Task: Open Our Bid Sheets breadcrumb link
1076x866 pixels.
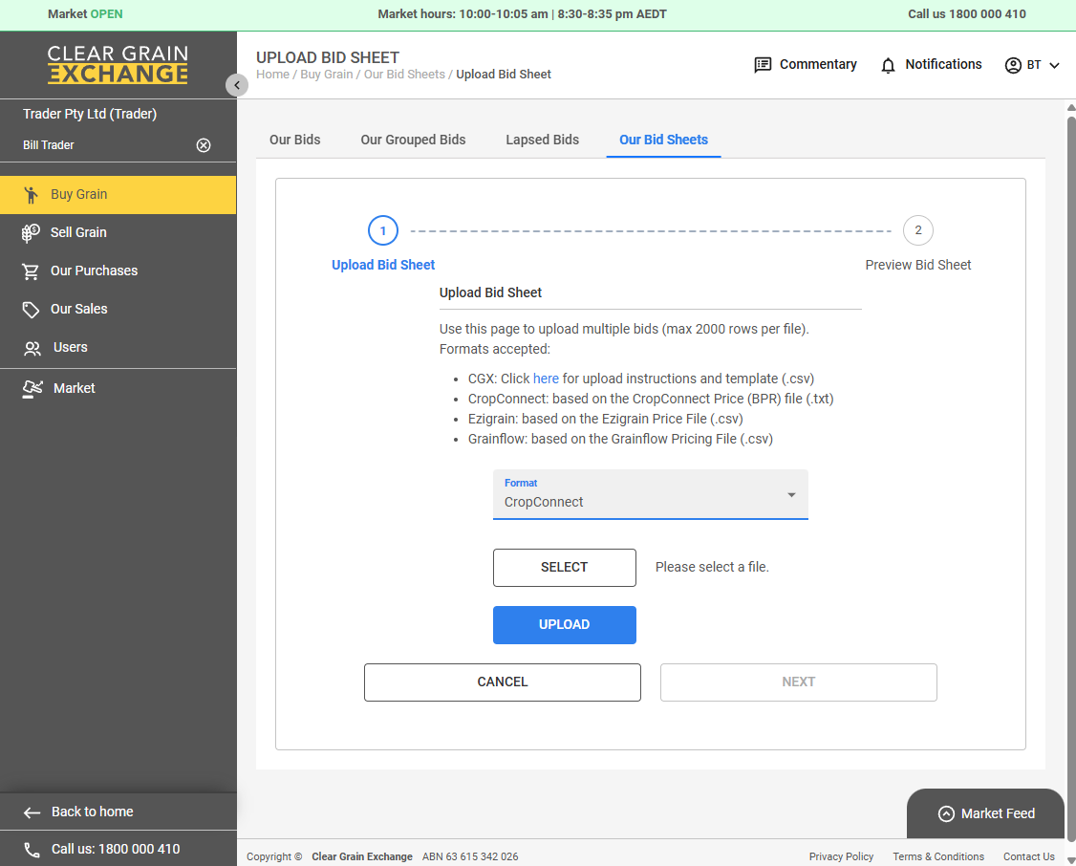Action: pos(404,75)
